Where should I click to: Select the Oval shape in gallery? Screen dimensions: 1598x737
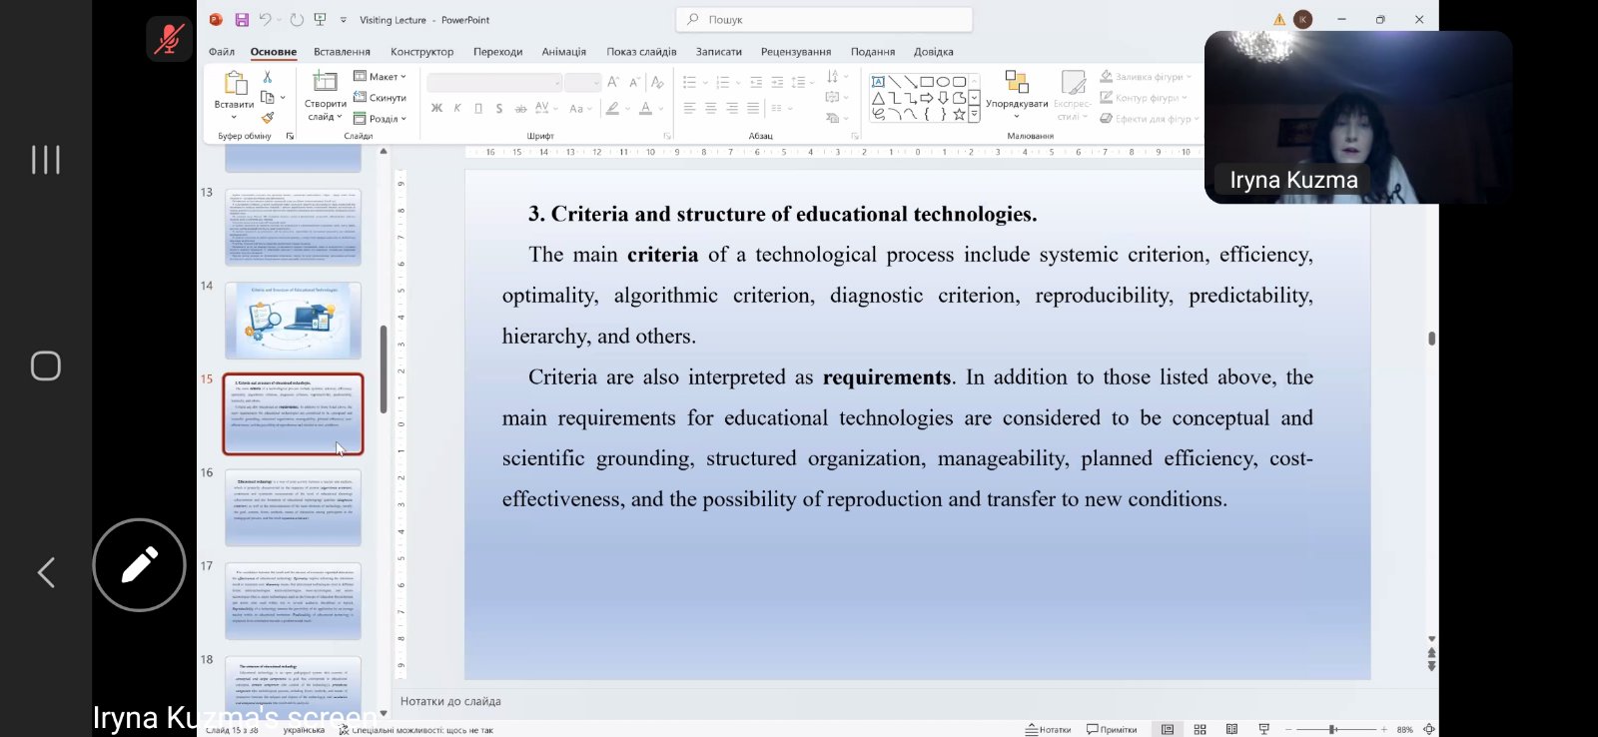coord(943,82)
